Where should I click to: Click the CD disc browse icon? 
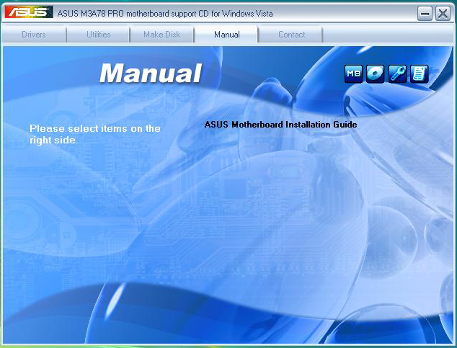click(375, 73)
